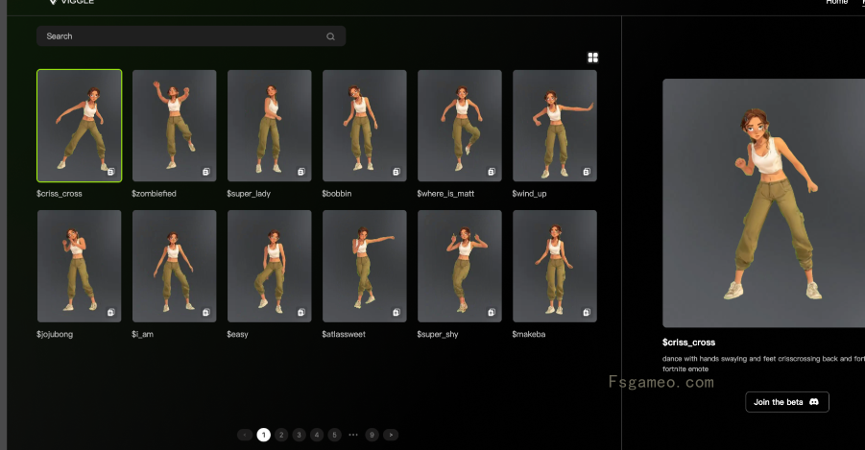The image size is (865, 450).
Task: Select the $bobbin motion thumbnail
Action: pos(365,126)
